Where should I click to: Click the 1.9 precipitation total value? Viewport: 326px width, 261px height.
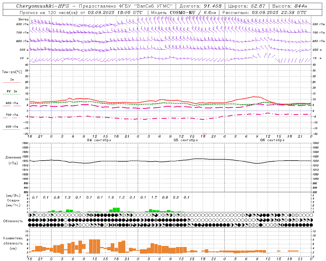coord(111,197)
